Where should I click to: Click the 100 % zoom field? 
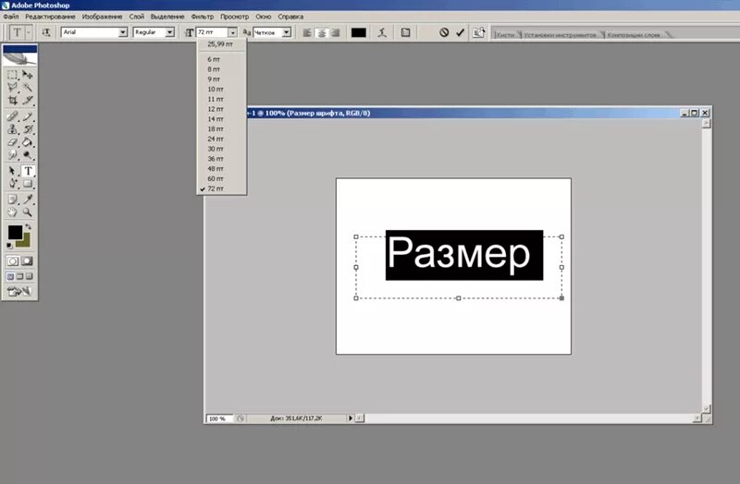click(219, 418)
